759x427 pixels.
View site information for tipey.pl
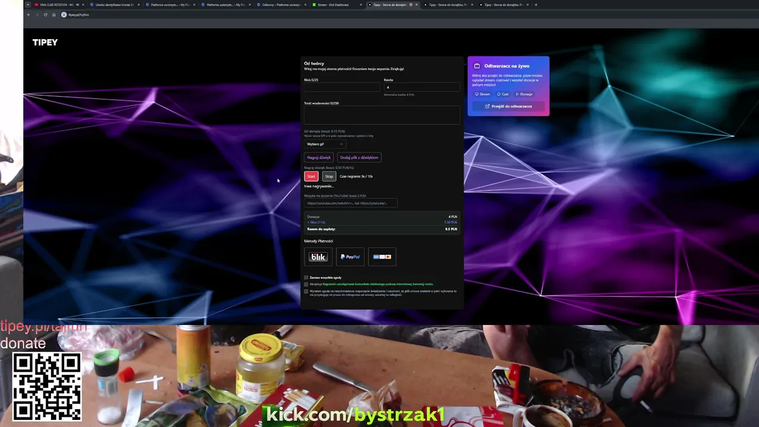point(64,15)
